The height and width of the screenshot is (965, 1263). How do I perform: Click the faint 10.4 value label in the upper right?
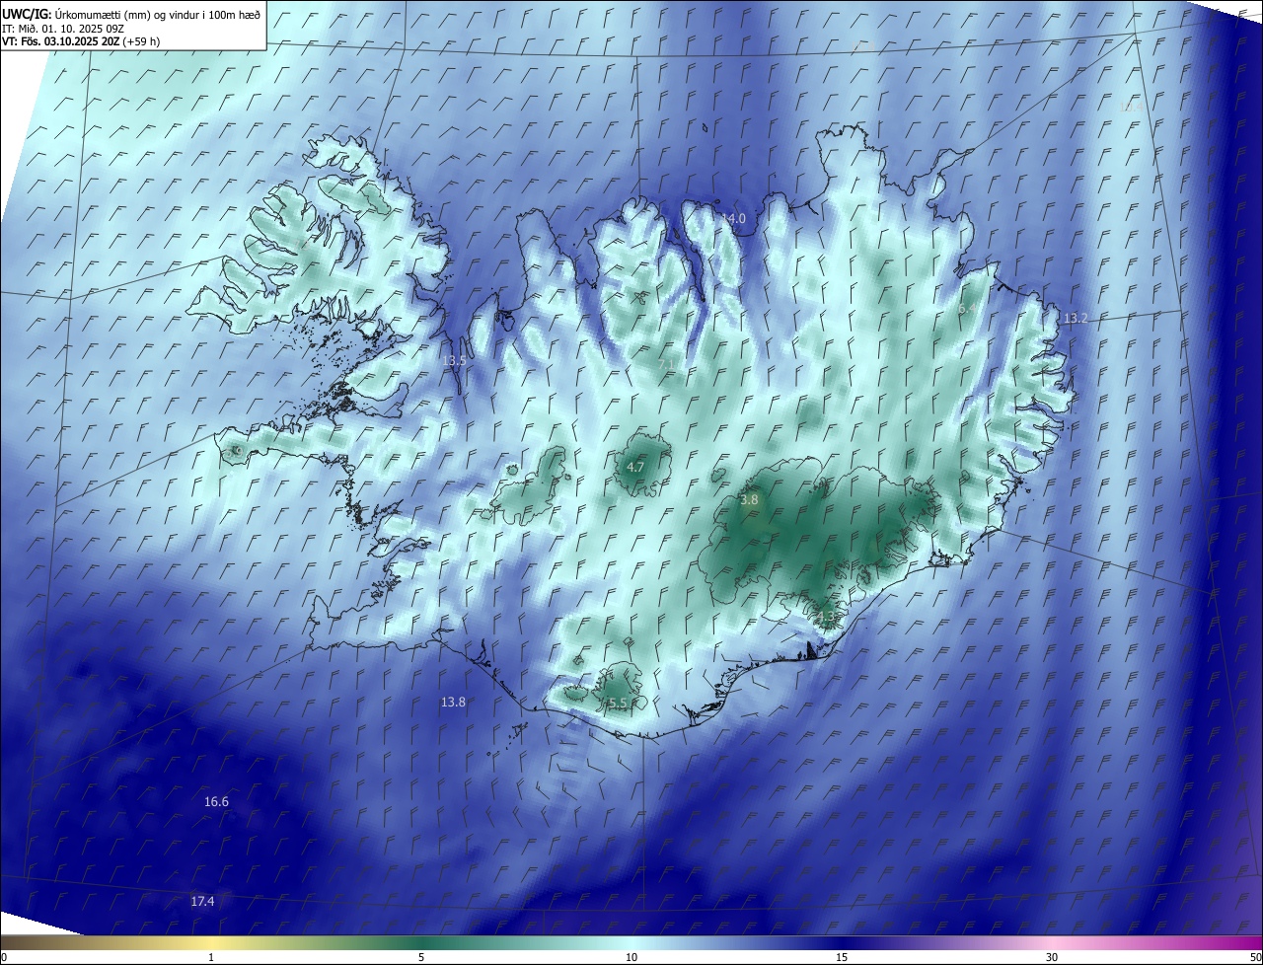coord(1132,107)
